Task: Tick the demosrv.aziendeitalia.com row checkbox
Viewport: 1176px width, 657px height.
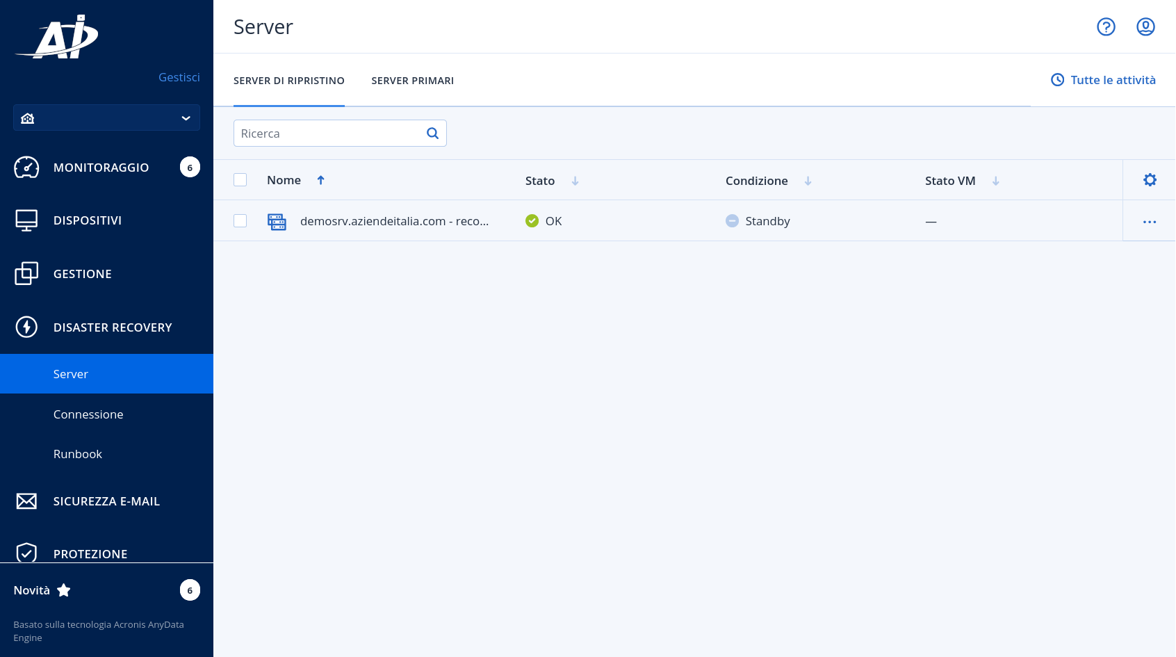Action: tap(240, 221)
